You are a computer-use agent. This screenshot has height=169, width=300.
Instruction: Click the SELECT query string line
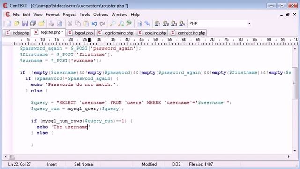pyautogui.click(x=131, y=103)
